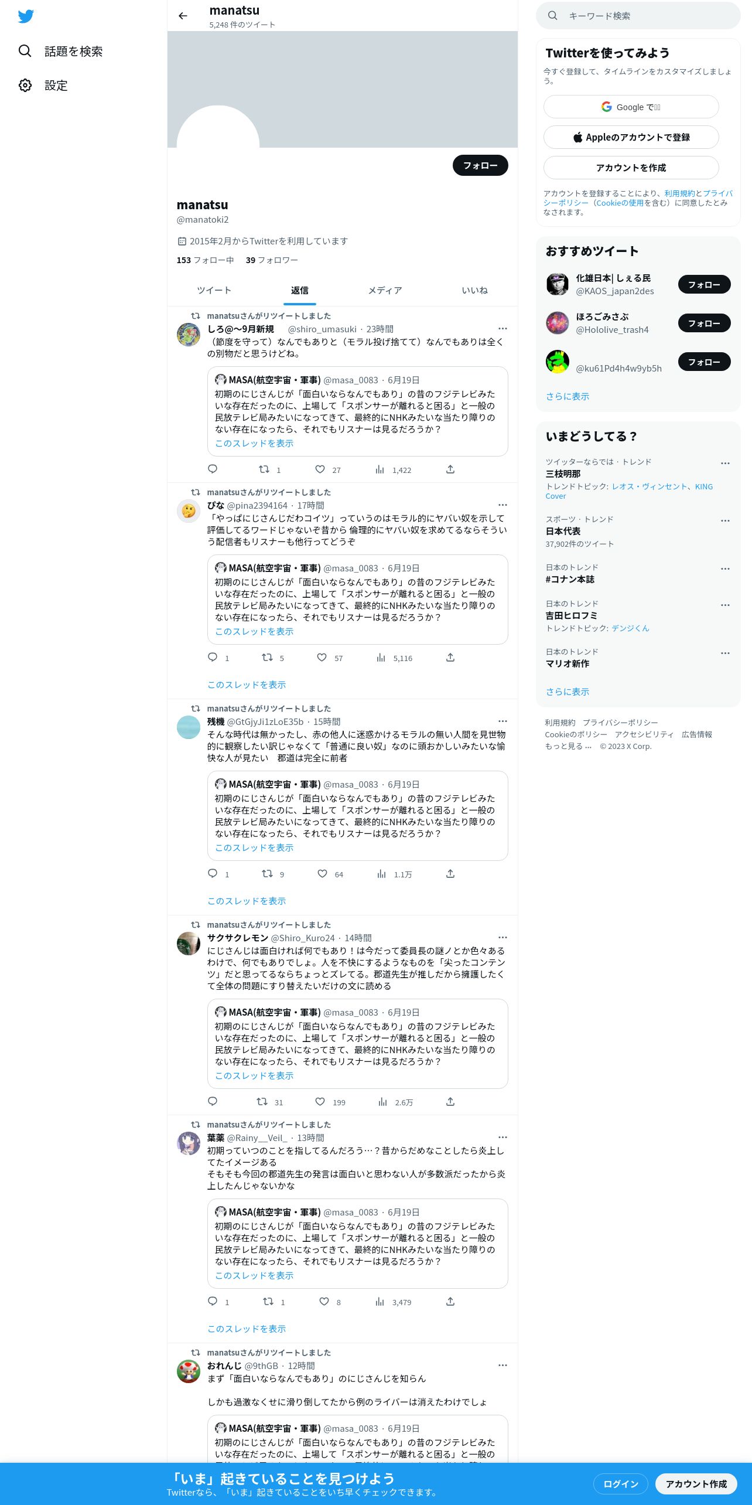Switch to the ツイート tab
Screen dimensions: 752x1505
[x=214, y=290]
